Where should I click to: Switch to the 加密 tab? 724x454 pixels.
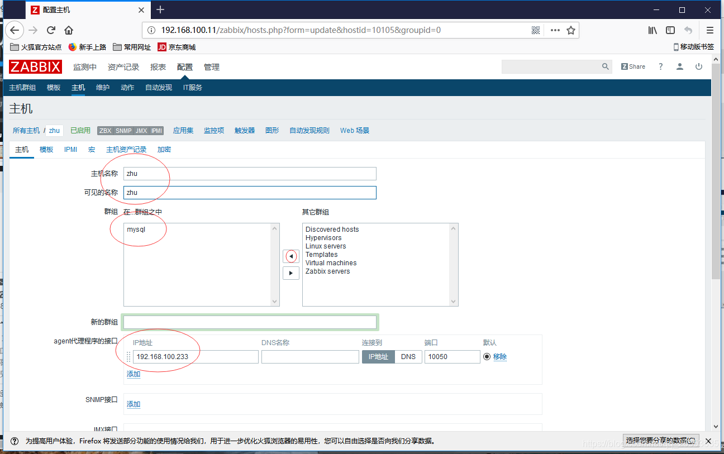tap(164, 150)
